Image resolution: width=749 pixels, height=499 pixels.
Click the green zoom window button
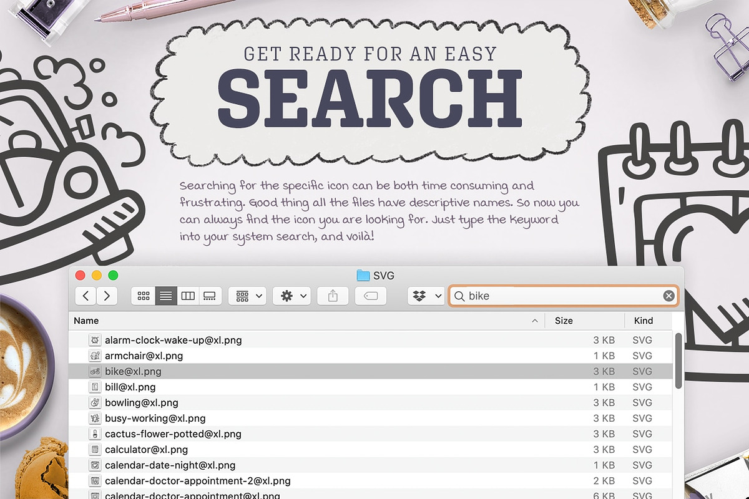click(x=113, y=275)
